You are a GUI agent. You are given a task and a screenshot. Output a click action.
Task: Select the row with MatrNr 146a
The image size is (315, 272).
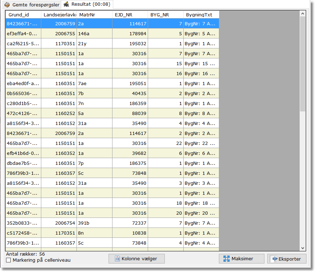tap(94, 33)
